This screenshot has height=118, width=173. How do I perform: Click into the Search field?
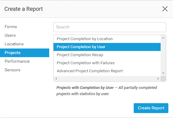110,27
